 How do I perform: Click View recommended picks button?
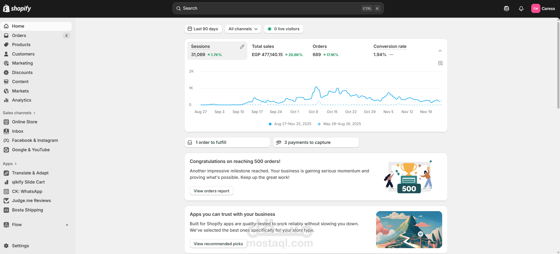pos(218,244)
